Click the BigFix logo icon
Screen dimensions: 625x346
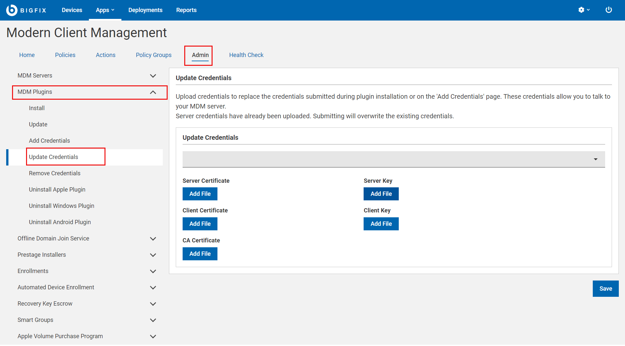pyautogui.click(x=12, y=10)
